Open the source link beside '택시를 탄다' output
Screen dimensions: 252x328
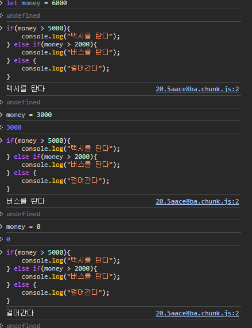pos(197,89)
